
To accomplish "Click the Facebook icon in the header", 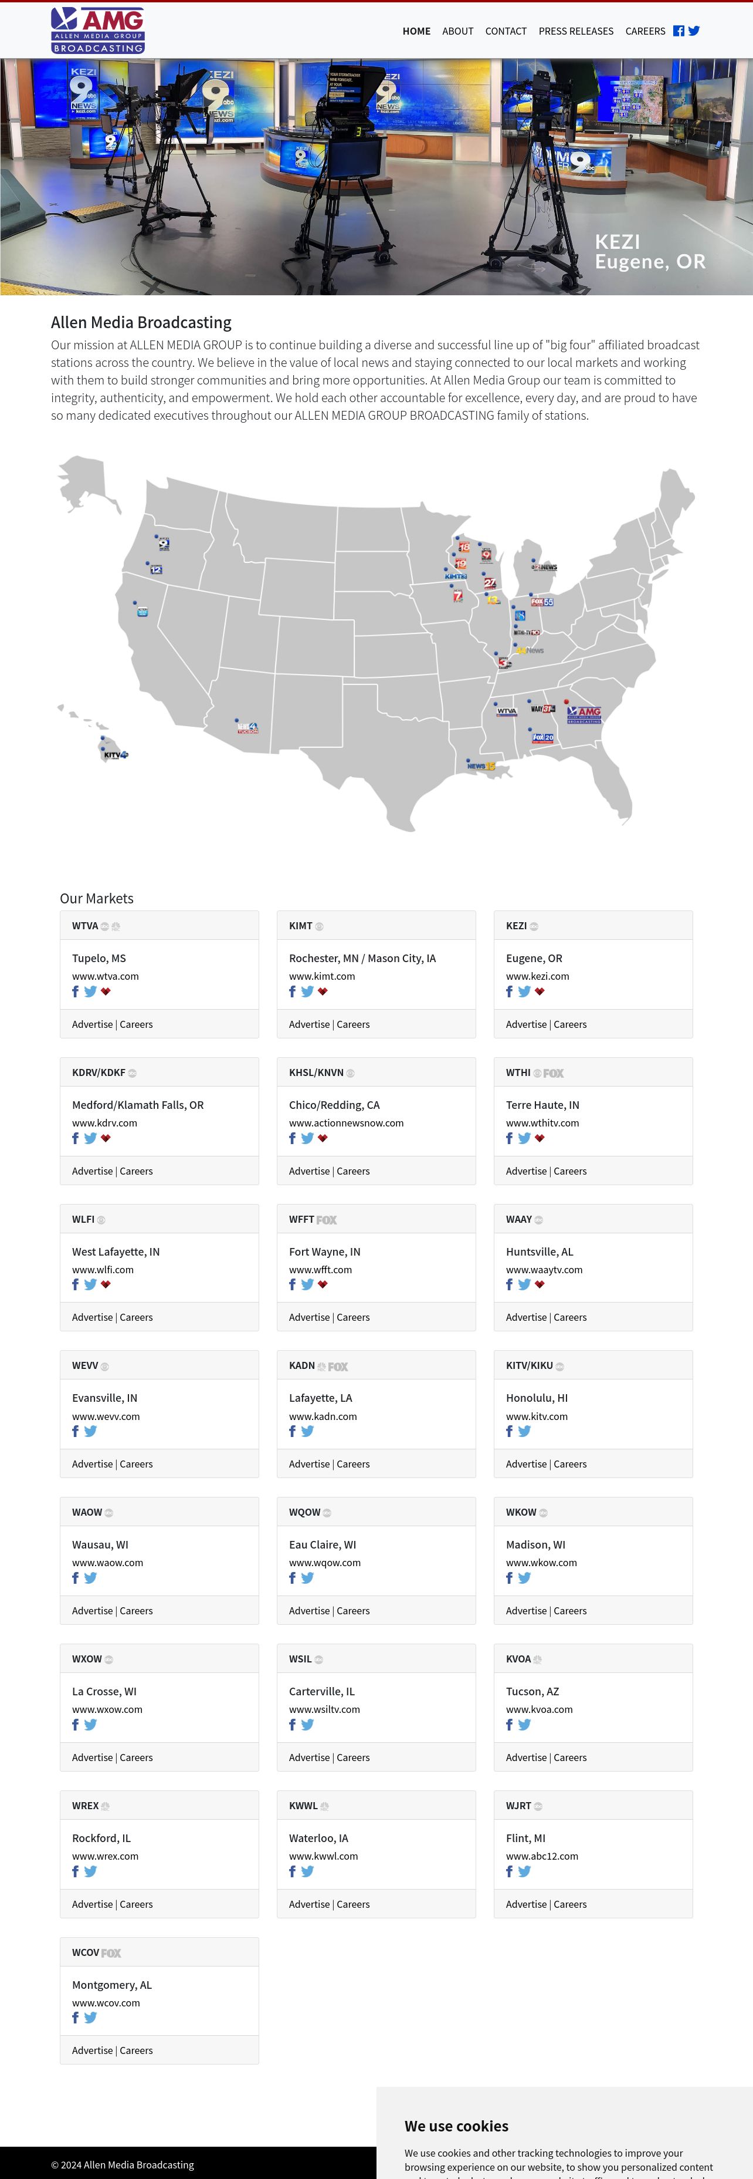I will point(679,31).
